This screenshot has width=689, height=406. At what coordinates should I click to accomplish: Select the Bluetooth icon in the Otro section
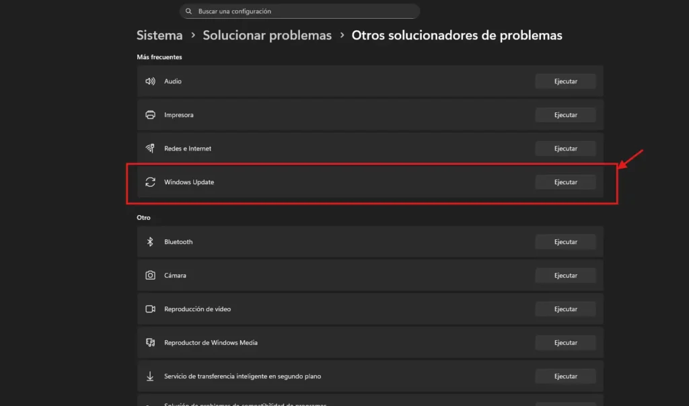[150, 241]
